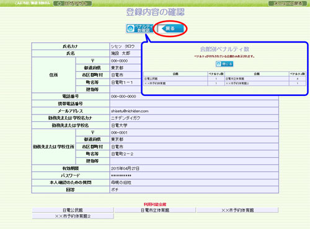Click the メニューへ戻る return-to-menu button

point(288,3)
